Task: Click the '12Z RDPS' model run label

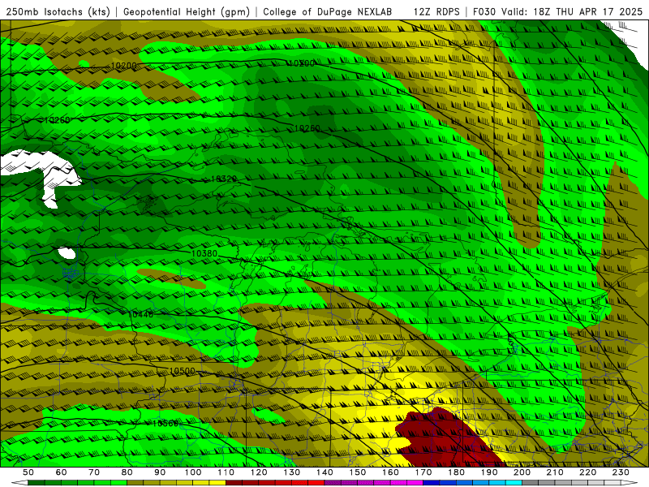Action: [x=436, y=12]
